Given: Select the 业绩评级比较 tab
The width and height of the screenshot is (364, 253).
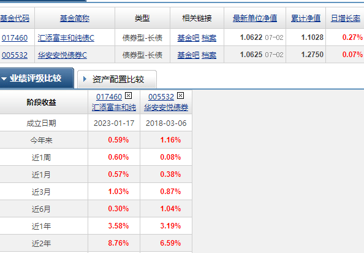Looking at the screenshot, I should [x=37, y=79].
